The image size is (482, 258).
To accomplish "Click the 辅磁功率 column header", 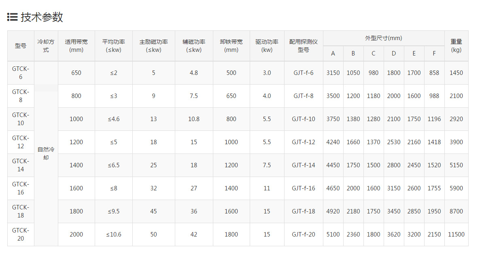I will [194, 46].
